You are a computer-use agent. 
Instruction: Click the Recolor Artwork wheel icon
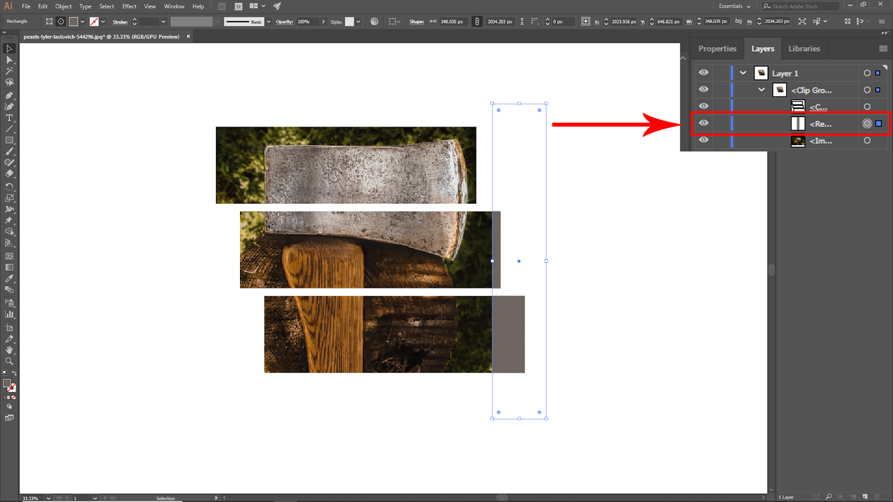(375, 21)
